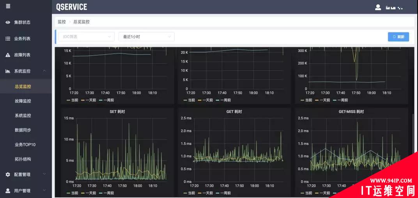Image resolution: width=418 pixels, height=198 pixels.
Task: Click the 15 ms axis label of SET 耗时
Action: coord(69,118)
